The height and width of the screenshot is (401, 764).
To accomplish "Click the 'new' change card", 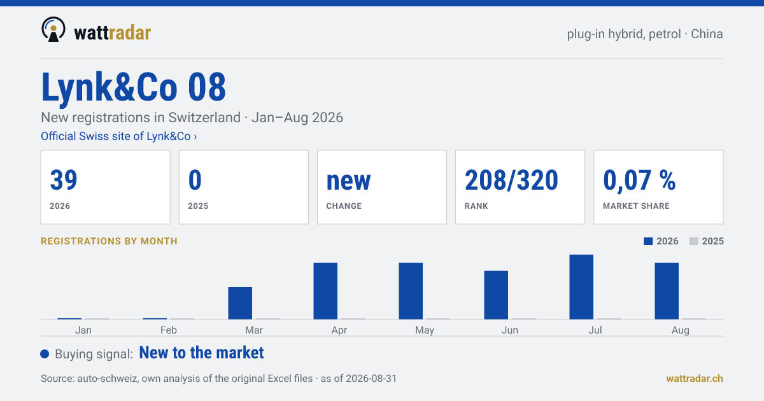I will 382,187.
